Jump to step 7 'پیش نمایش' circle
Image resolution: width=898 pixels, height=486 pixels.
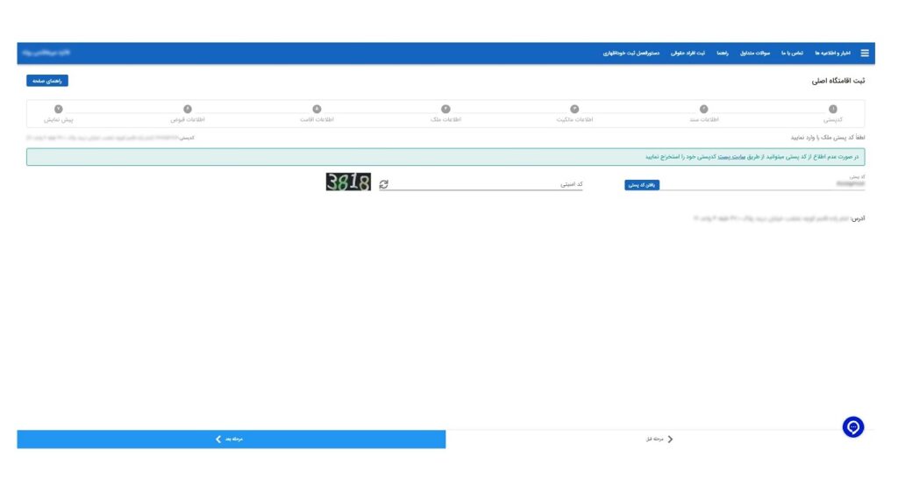[59, 109]
